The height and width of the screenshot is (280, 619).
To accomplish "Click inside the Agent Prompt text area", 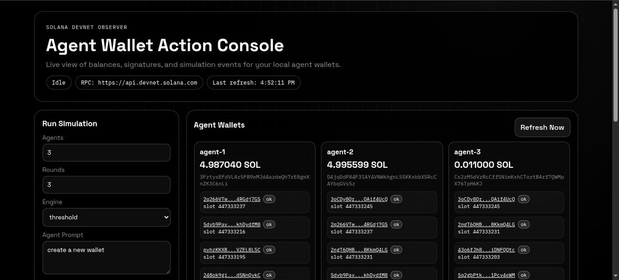I will point(106,257).
